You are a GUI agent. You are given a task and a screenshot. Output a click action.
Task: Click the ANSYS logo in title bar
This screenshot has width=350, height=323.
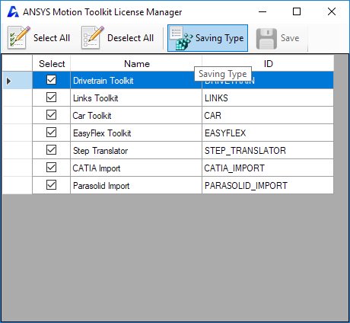click(13, 11)
